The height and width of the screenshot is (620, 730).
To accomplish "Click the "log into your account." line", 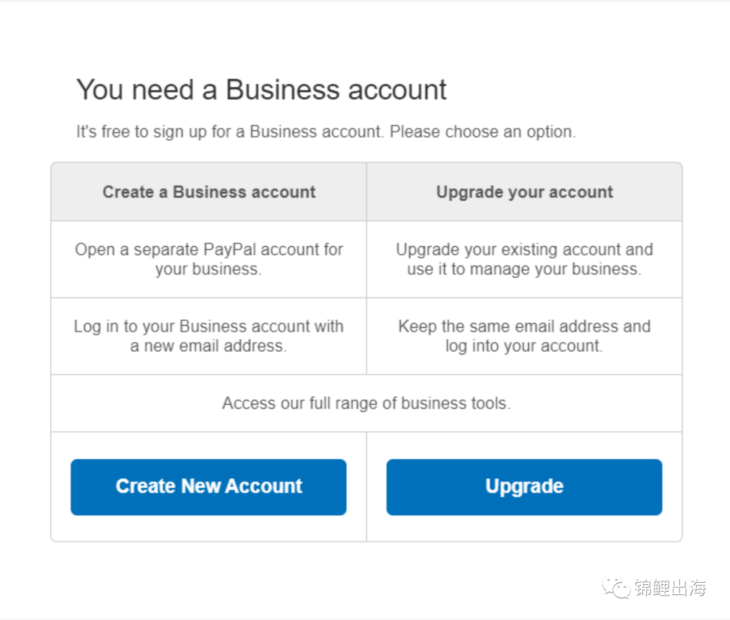I will point(525,346).
